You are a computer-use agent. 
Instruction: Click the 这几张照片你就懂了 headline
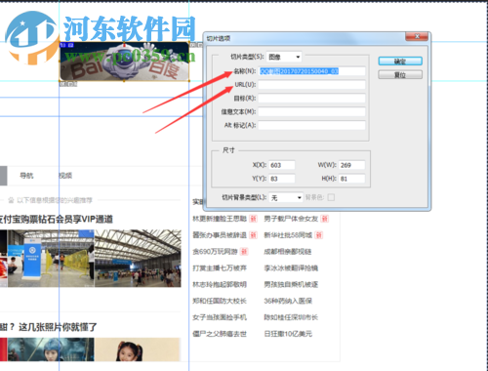[58, 327]
